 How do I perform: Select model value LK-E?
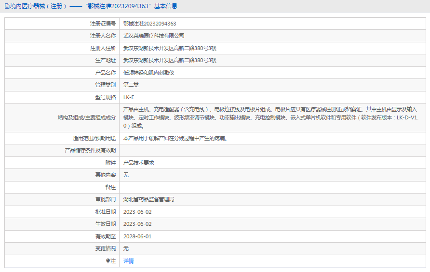coord(129,97)
